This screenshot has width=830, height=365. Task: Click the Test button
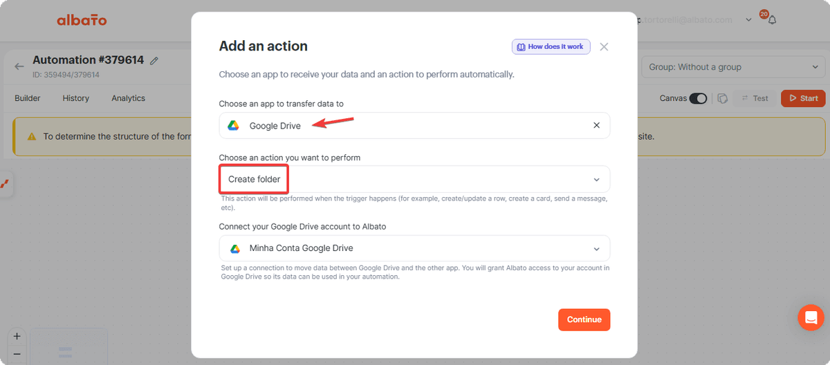755,98
